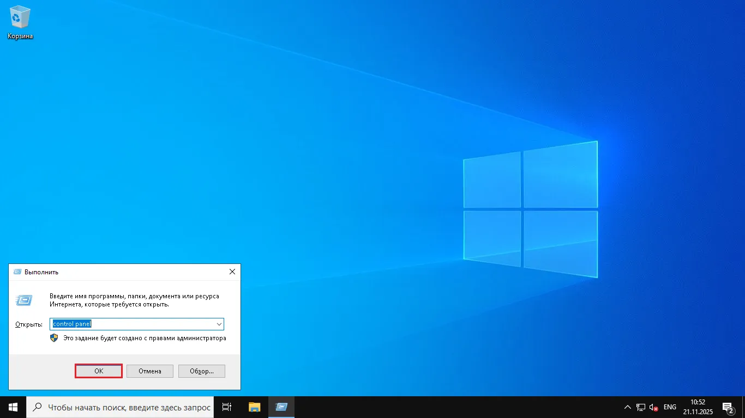Expand the Открыть combo box dropdown arrow
The height and width of the screenshot is (418, 745).
[x=219, y=324]
